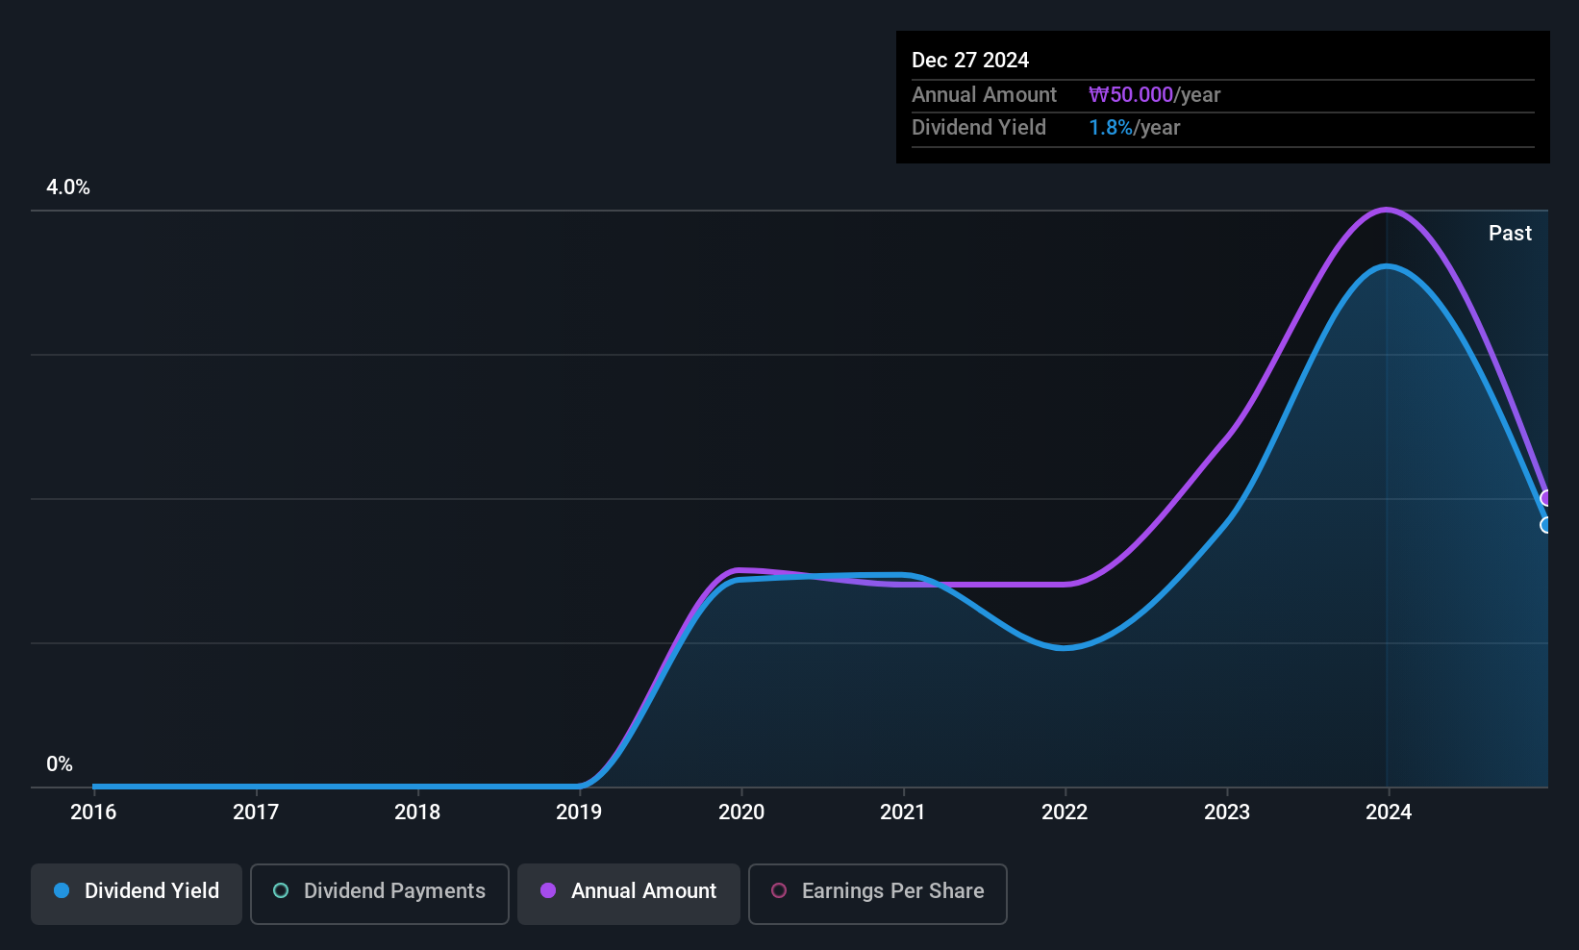Enable the Dividend Payments series

tap(380, 894)
